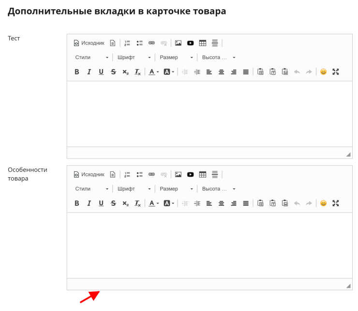The image size is (358, 311).
Task: Justify text in Тест editor
Action: 246,72
